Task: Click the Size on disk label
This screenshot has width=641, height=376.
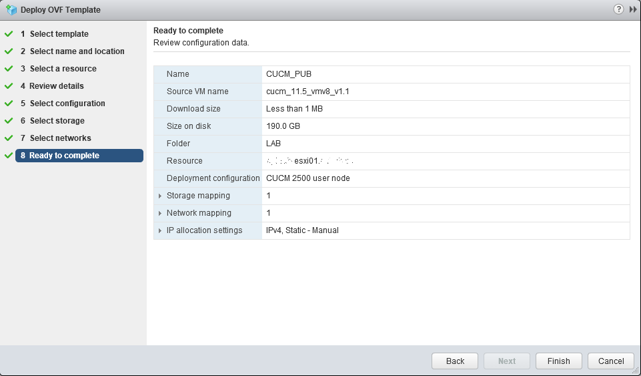Action: click(189, 126)
